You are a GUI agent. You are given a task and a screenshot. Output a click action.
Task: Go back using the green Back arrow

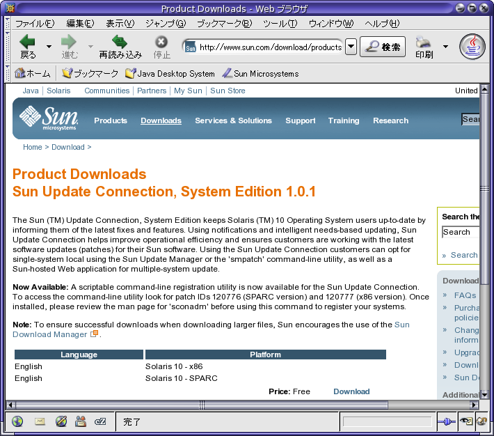coord(27,42)
